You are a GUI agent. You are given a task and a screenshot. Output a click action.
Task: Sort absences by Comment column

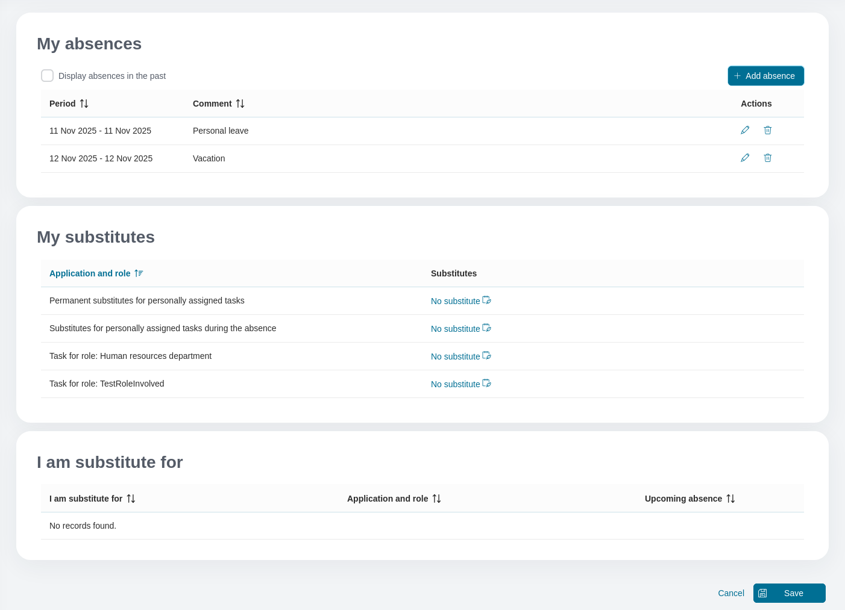click(x=240, y=104)
